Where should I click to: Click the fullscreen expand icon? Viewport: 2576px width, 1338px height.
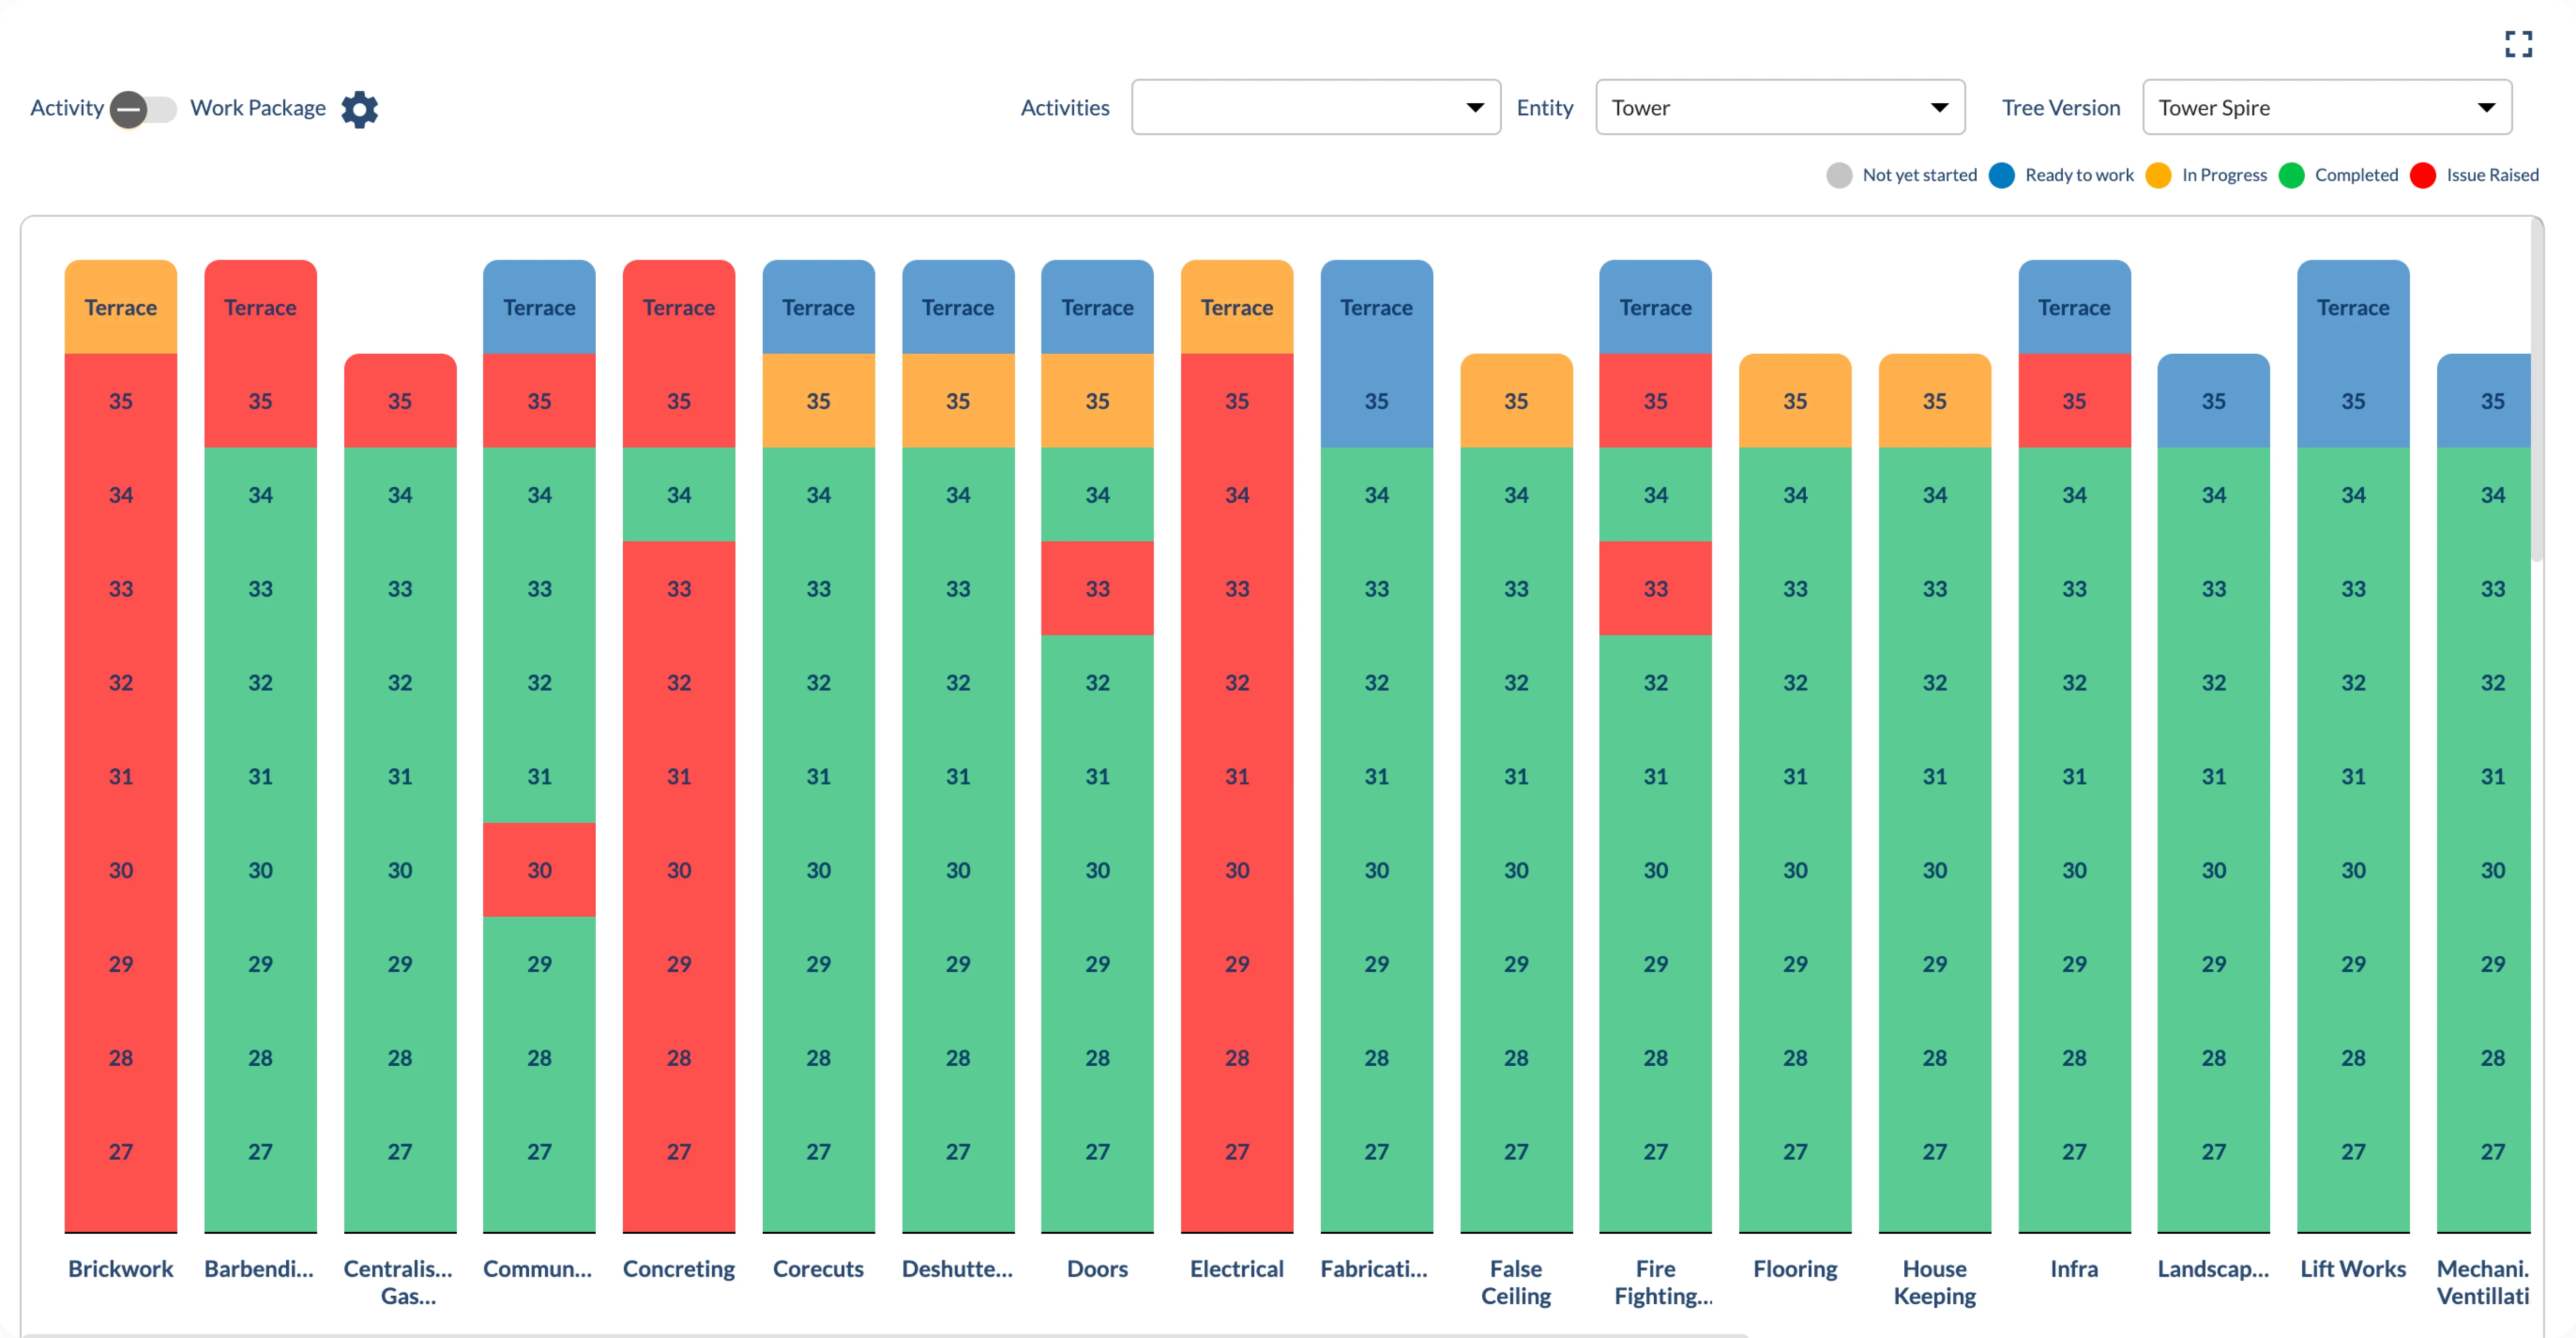click(2519, 43)
